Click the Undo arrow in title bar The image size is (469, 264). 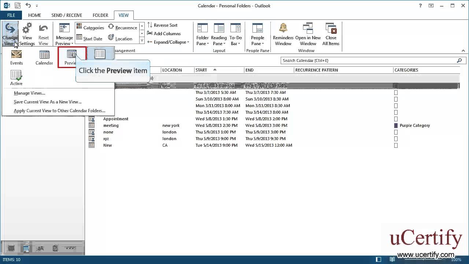pos(28,5)
